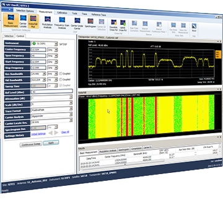Screen dimensions: 223x223
Task: Open Start Frequency unit dropdown
Action: click(x=56, y=62)
